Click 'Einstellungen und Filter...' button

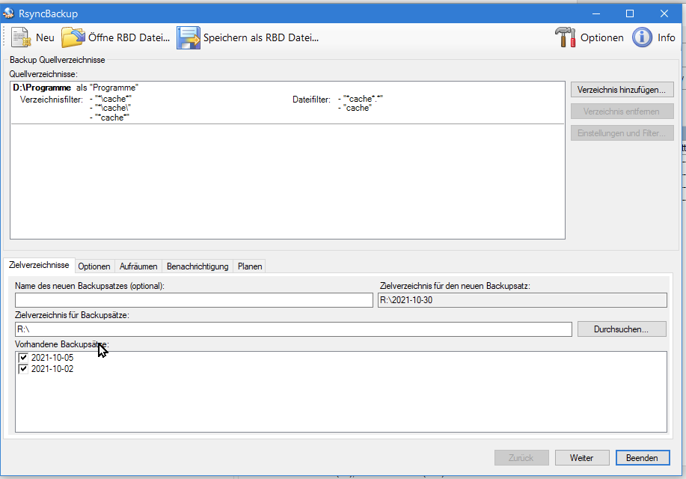[622, 133]
